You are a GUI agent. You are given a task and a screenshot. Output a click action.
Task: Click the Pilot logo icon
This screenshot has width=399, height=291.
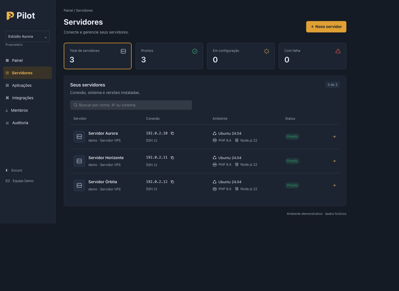click(10, 16)
